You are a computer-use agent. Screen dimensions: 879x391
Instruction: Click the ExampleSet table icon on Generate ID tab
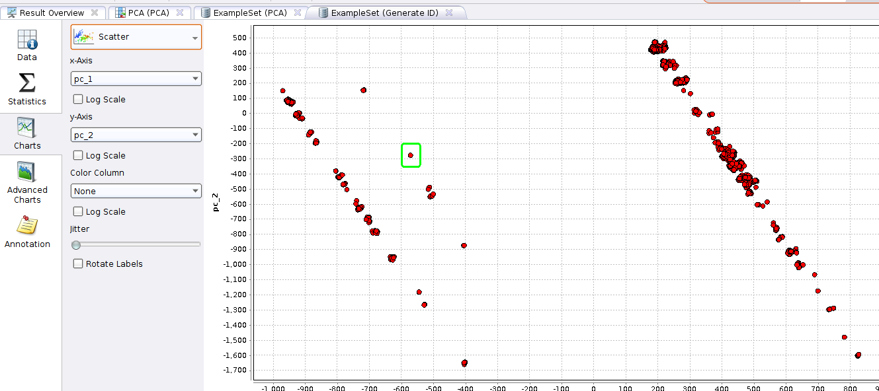[322, 12]
